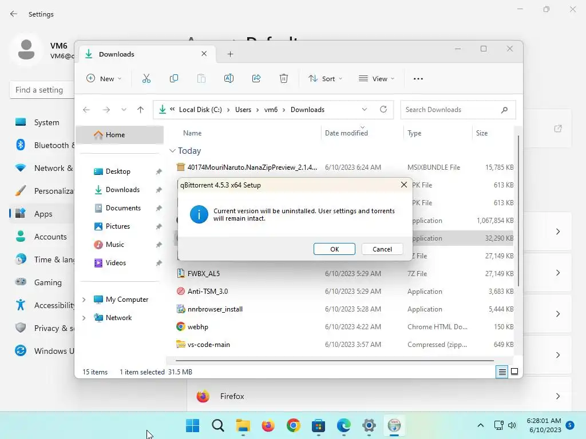Collapse the Today group
This screenshot has width=586, height=439.
(172, 150)
